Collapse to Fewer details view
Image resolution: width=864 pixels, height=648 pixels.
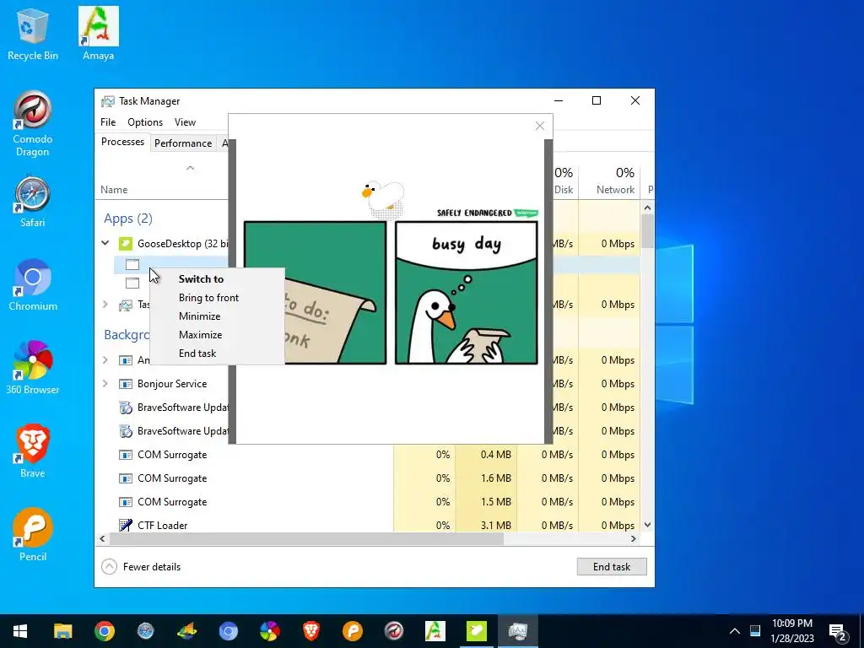(x=141, y=566)
